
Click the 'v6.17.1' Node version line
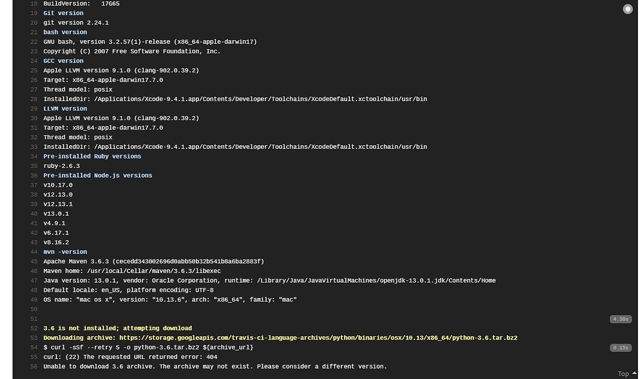pyautogui.click(x=56, y=233)
